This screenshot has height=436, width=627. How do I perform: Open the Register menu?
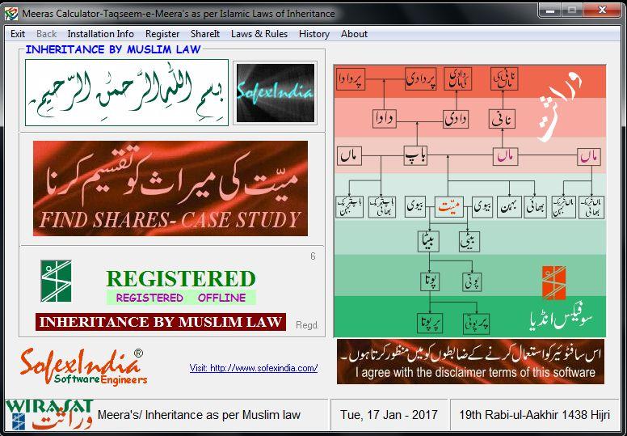[x=162, y=34]
